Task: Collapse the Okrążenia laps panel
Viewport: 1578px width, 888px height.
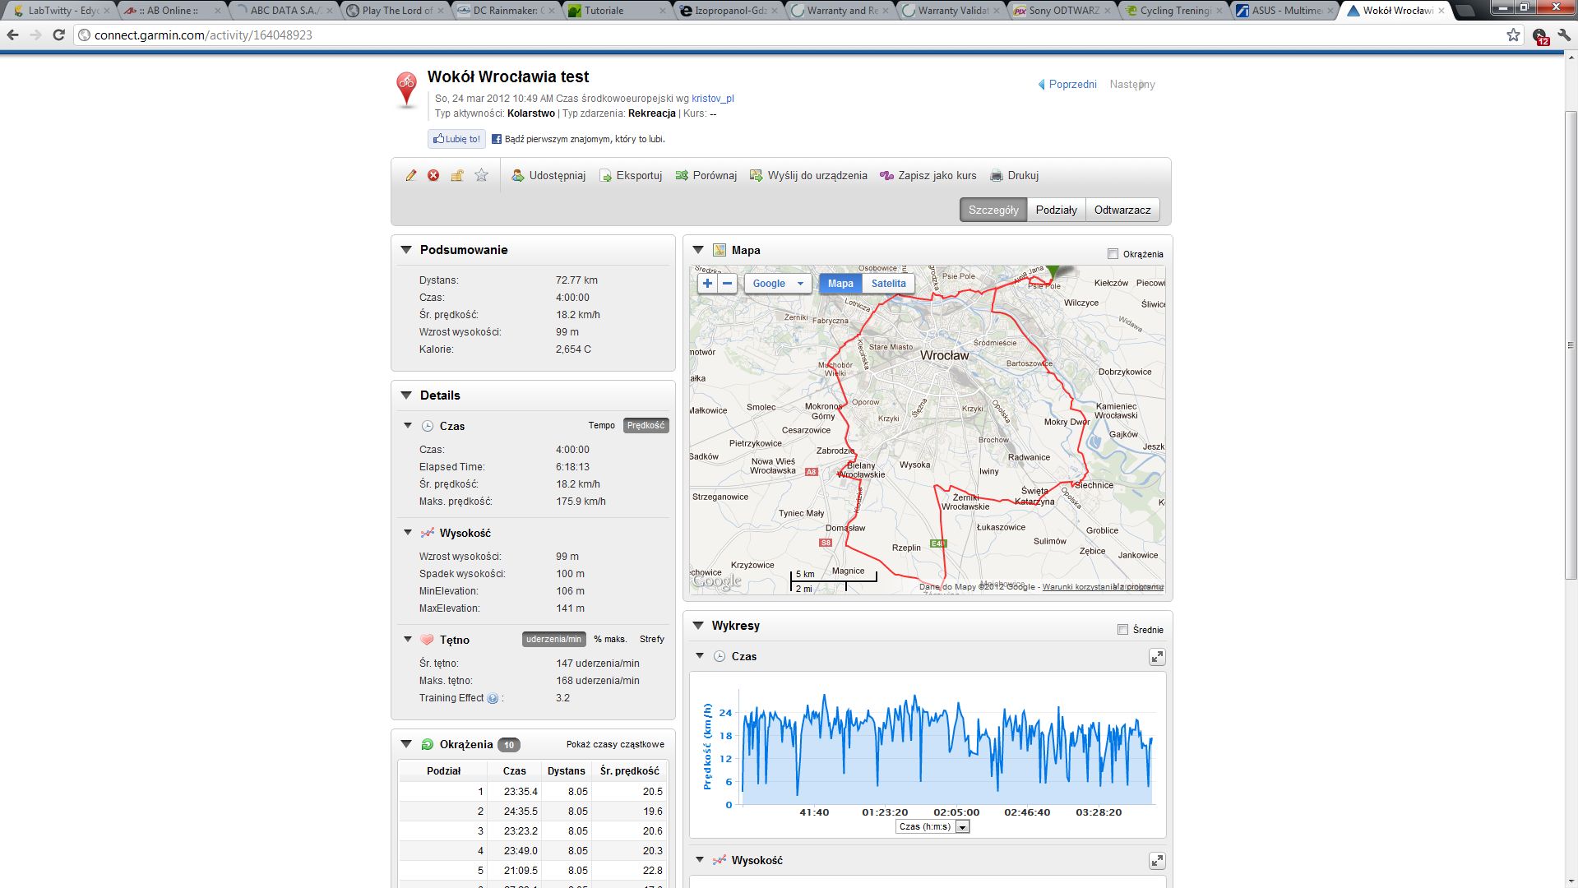Action: [x=406, y=744]
